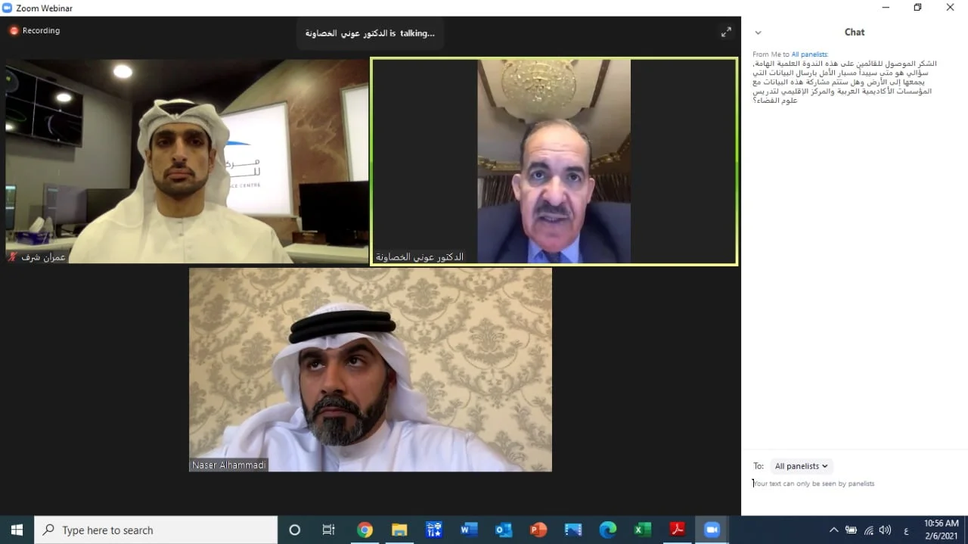Click the 'All panelists' link in the message header
This screenshot has width=968, height=544.
[809, 54]
